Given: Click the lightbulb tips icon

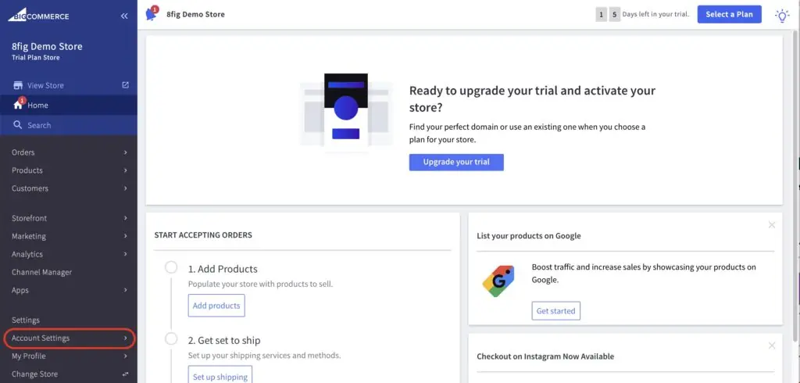Looking at the screenshot, I should [x=781, y=16].
